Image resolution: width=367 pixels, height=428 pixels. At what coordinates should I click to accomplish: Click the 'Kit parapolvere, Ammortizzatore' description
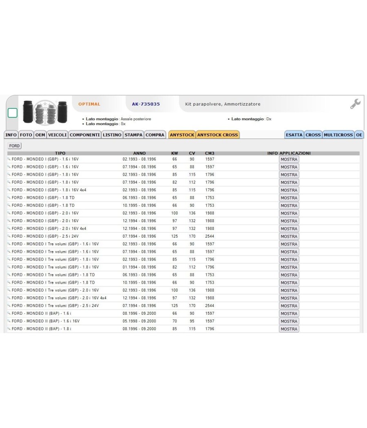(x=223, y=104)
